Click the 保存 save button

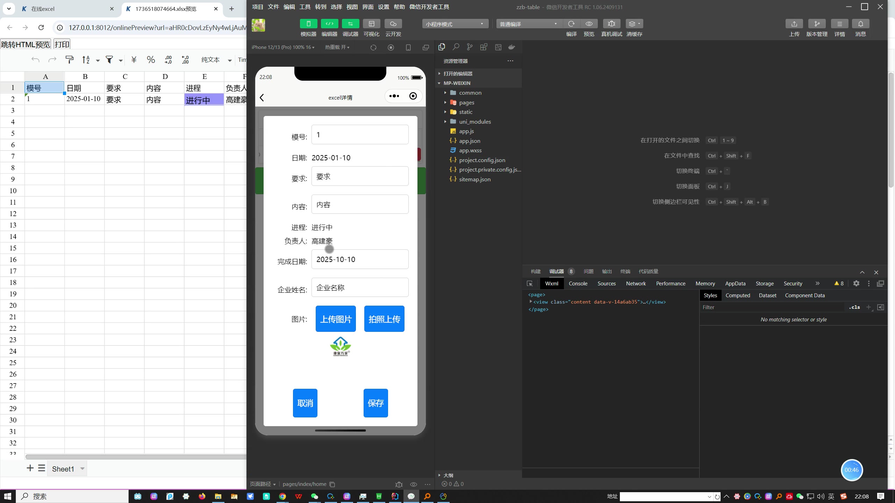click(x=375, y=403)
